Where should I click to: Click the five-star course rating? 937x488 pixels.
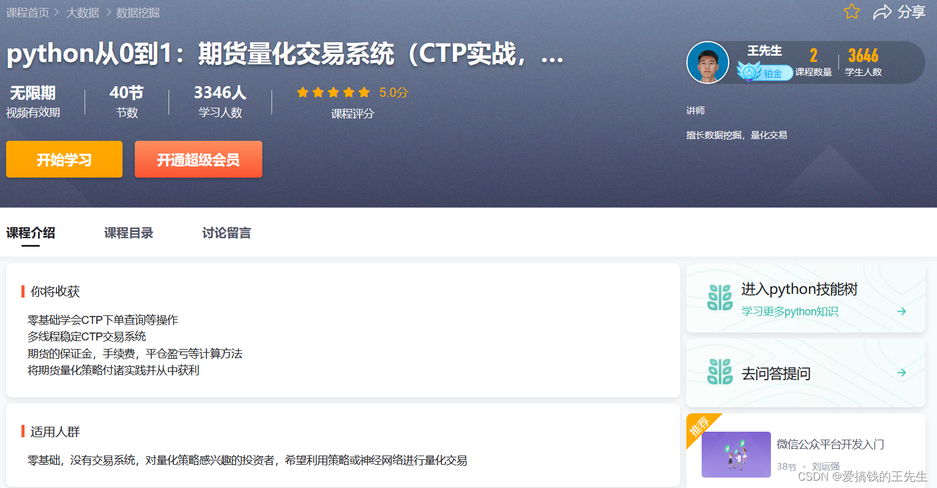pos(333,92)
